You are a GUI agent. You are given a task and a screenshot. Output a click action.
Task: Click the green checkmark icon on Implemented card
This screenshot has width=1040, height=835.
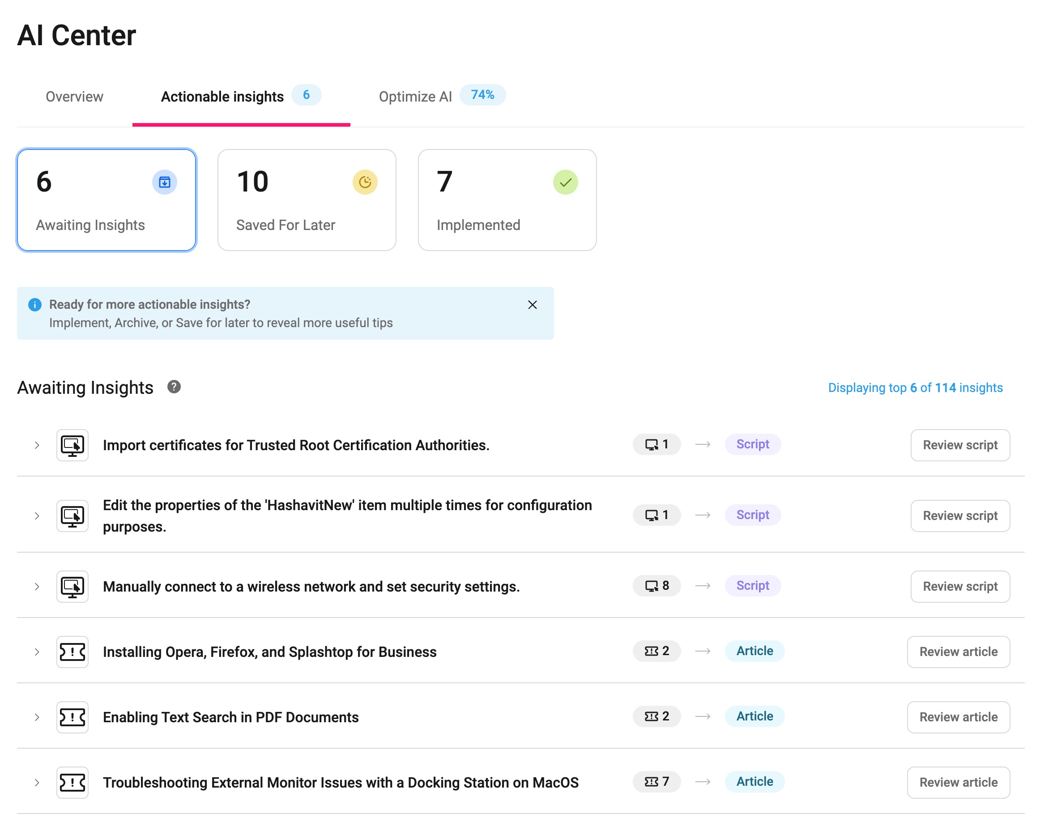[565, 182]
